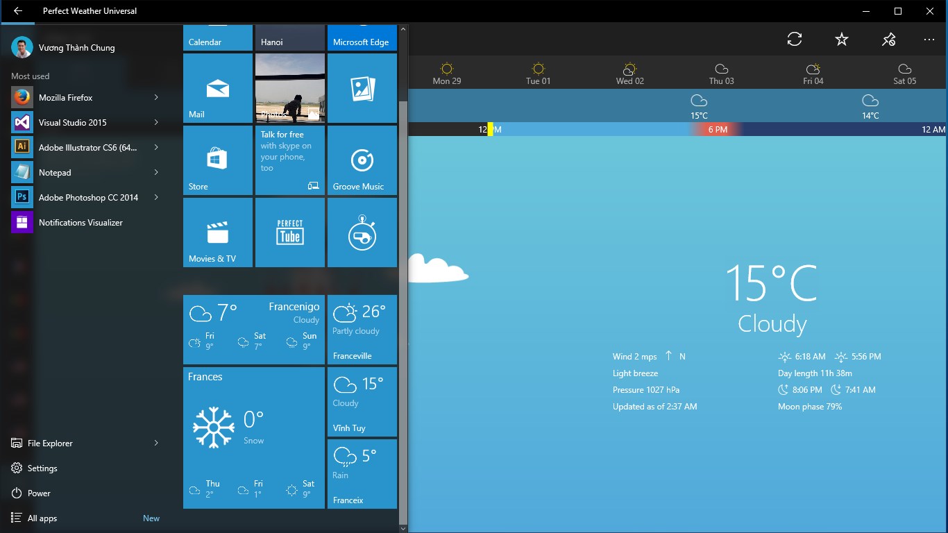Image resolution: width=948 pixels, height=533 pixels.
Task: Add location to favorites with star icon
Action: 842,40
